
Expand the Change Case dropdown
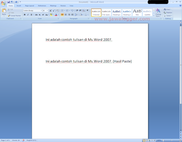47,15
